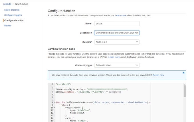Jump to the Review step
The image size is (194, 122).
(x=8, y=25)
